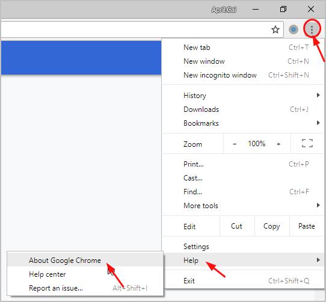Expand the History submenu
Screen dimensions: 326x302
243,96
